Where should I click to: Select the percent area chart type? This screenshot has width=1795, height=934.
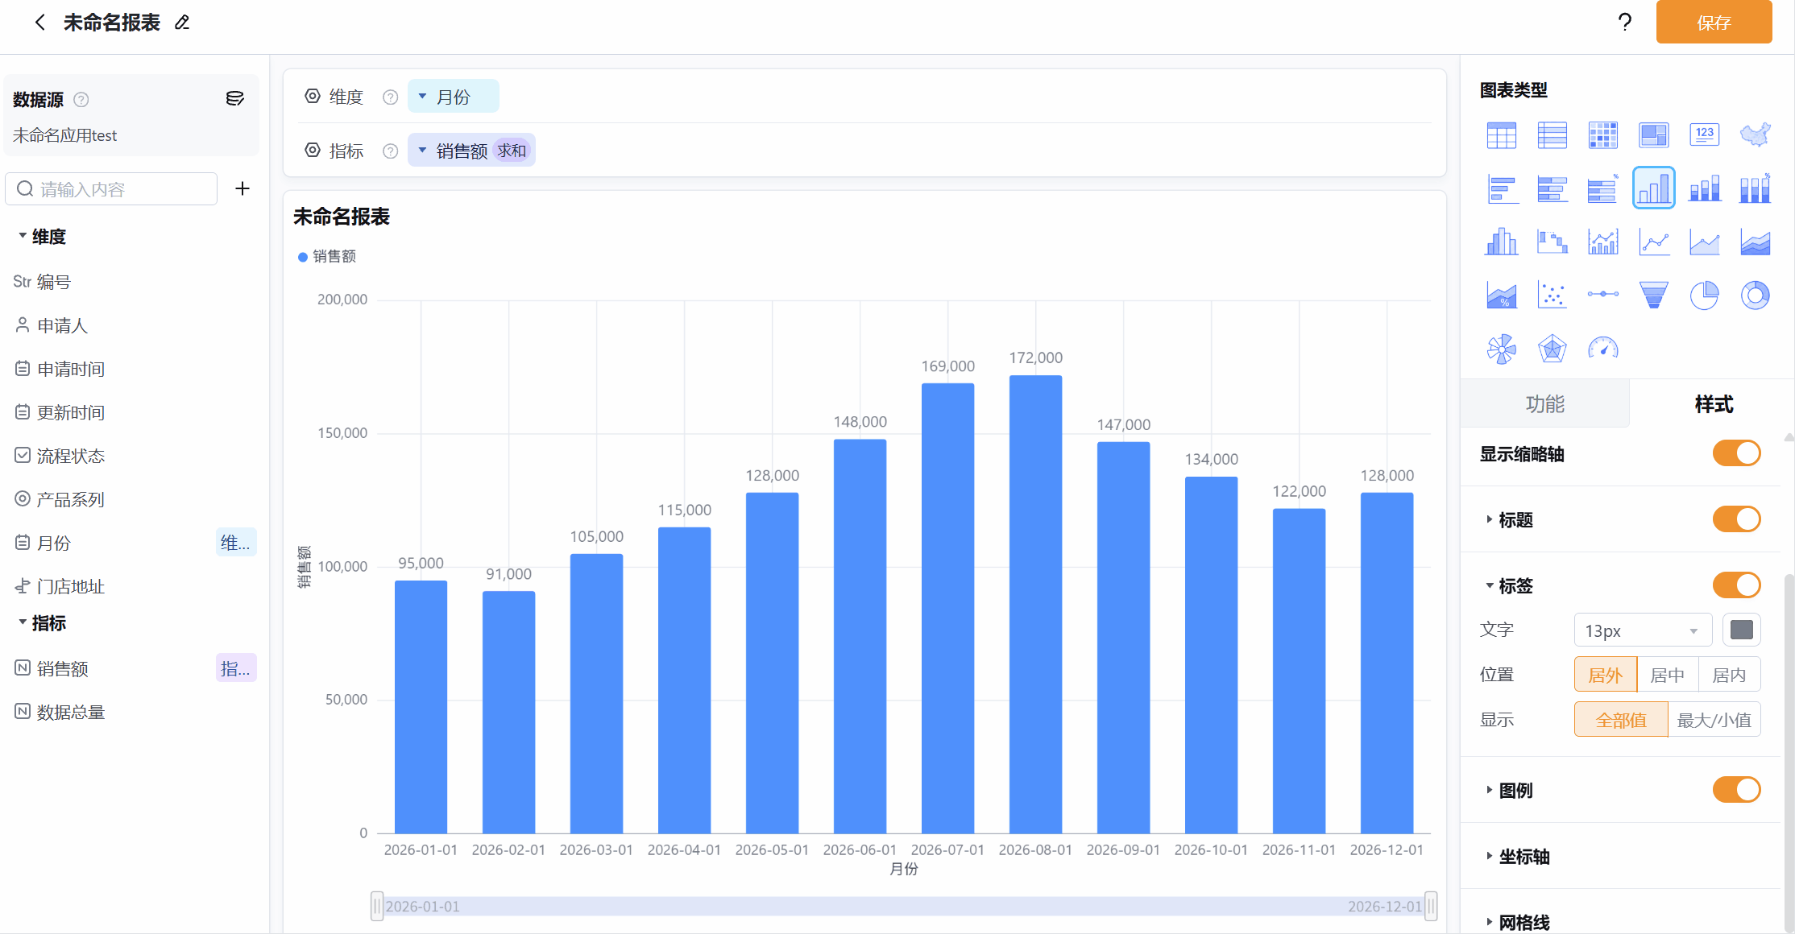coord(1501,295)
